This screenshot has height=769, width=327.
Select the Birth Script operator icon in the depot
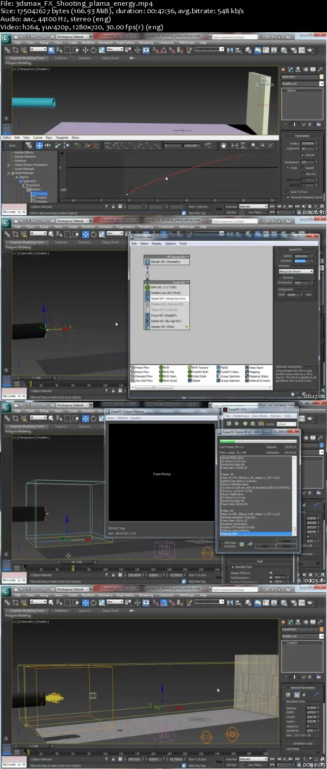[161, 380]
